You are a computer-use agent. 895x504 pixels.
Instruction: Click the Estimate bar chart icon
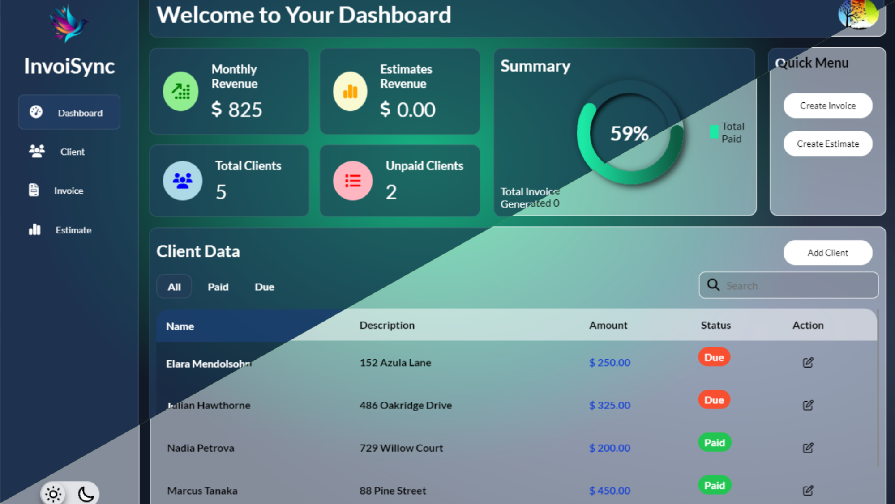(x=35, y=229)
